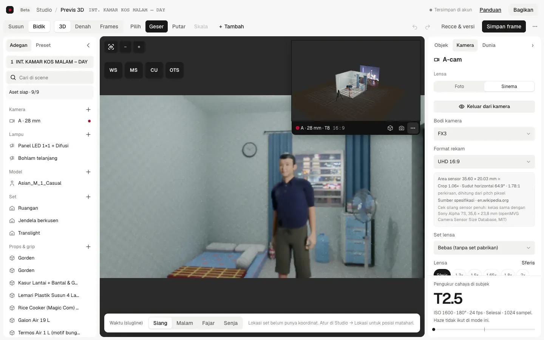Set time of day to Fajar

coord(208,323)
